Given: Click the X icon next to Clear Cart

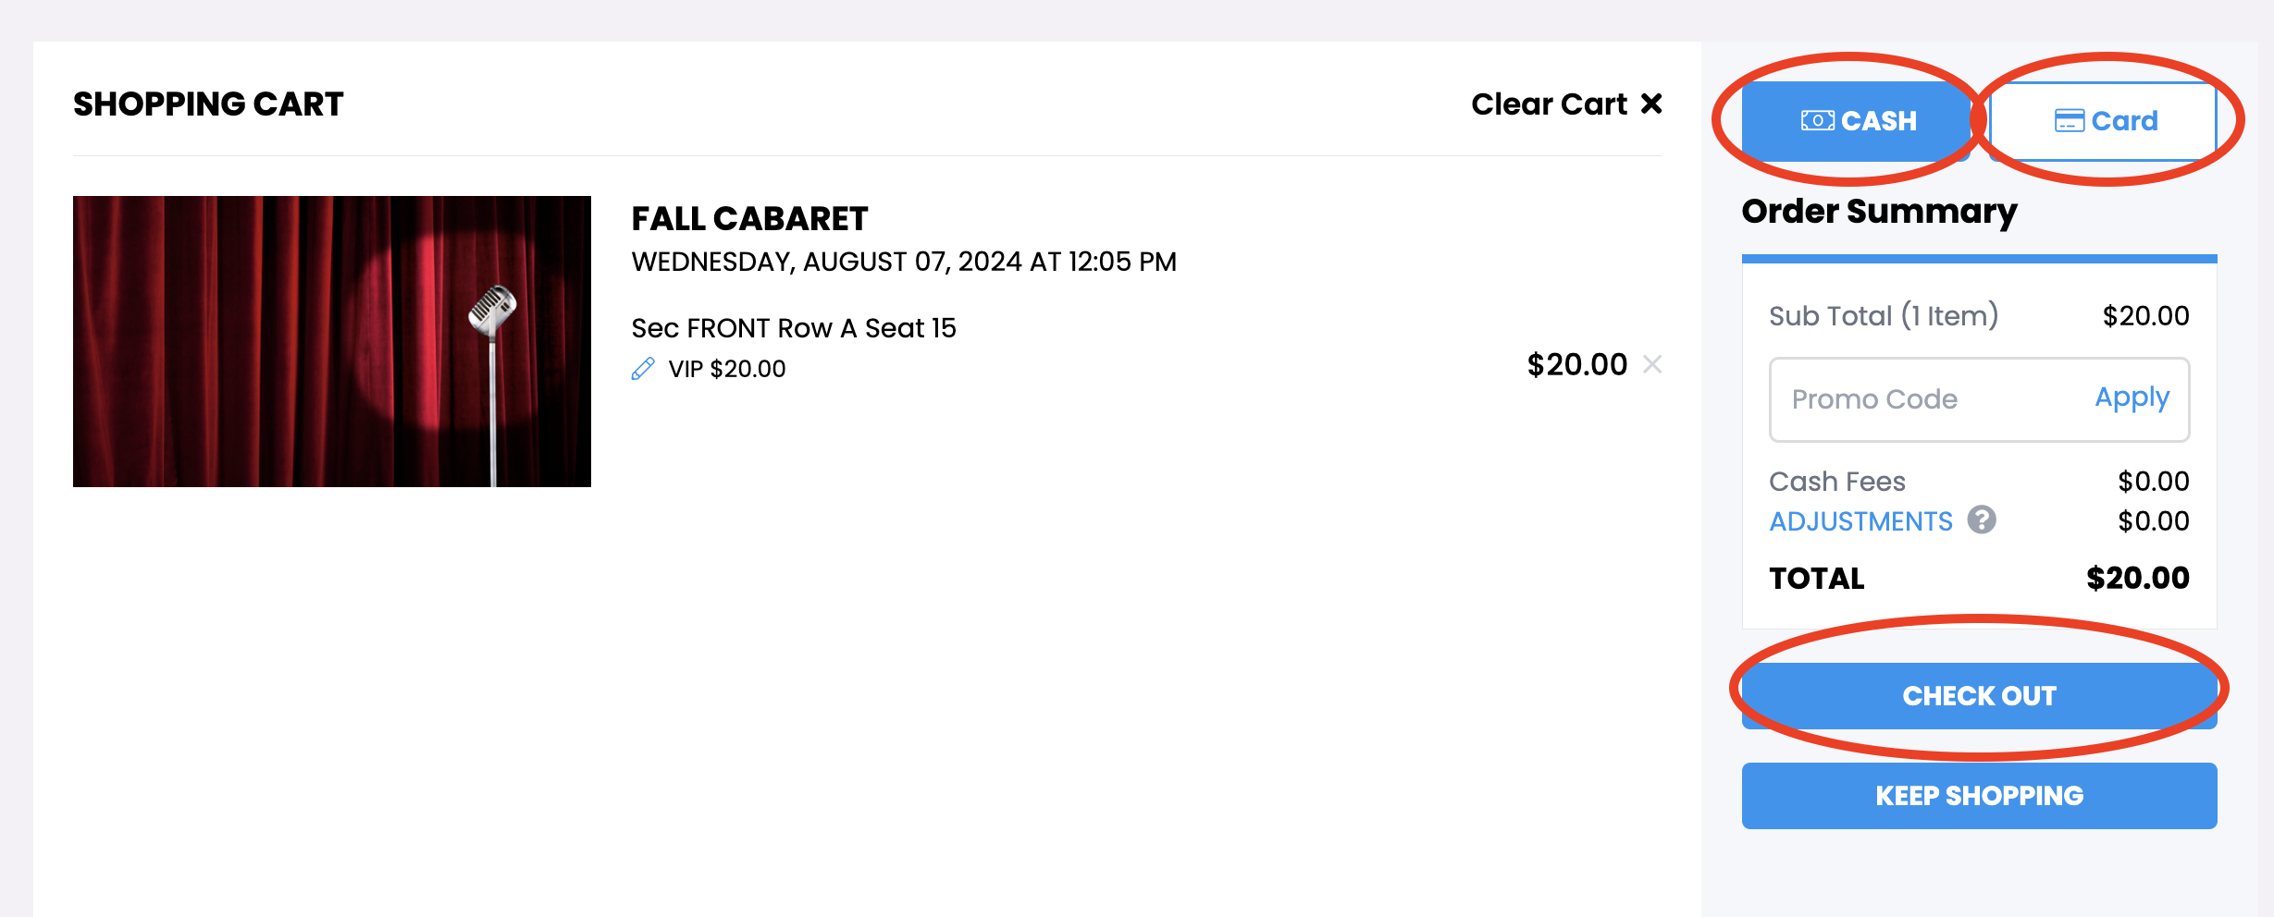Looking at the screenshot, I should point(1651,104).
